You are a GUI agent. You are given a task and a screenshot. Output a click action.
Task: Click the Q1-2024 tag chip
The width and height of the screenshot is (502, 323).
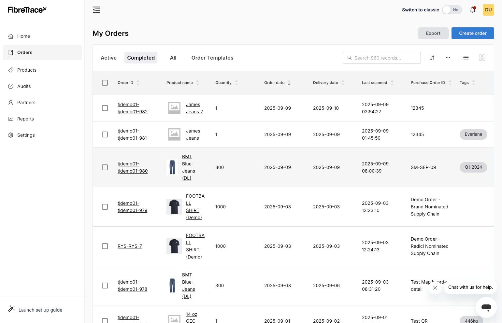(473, 167)
